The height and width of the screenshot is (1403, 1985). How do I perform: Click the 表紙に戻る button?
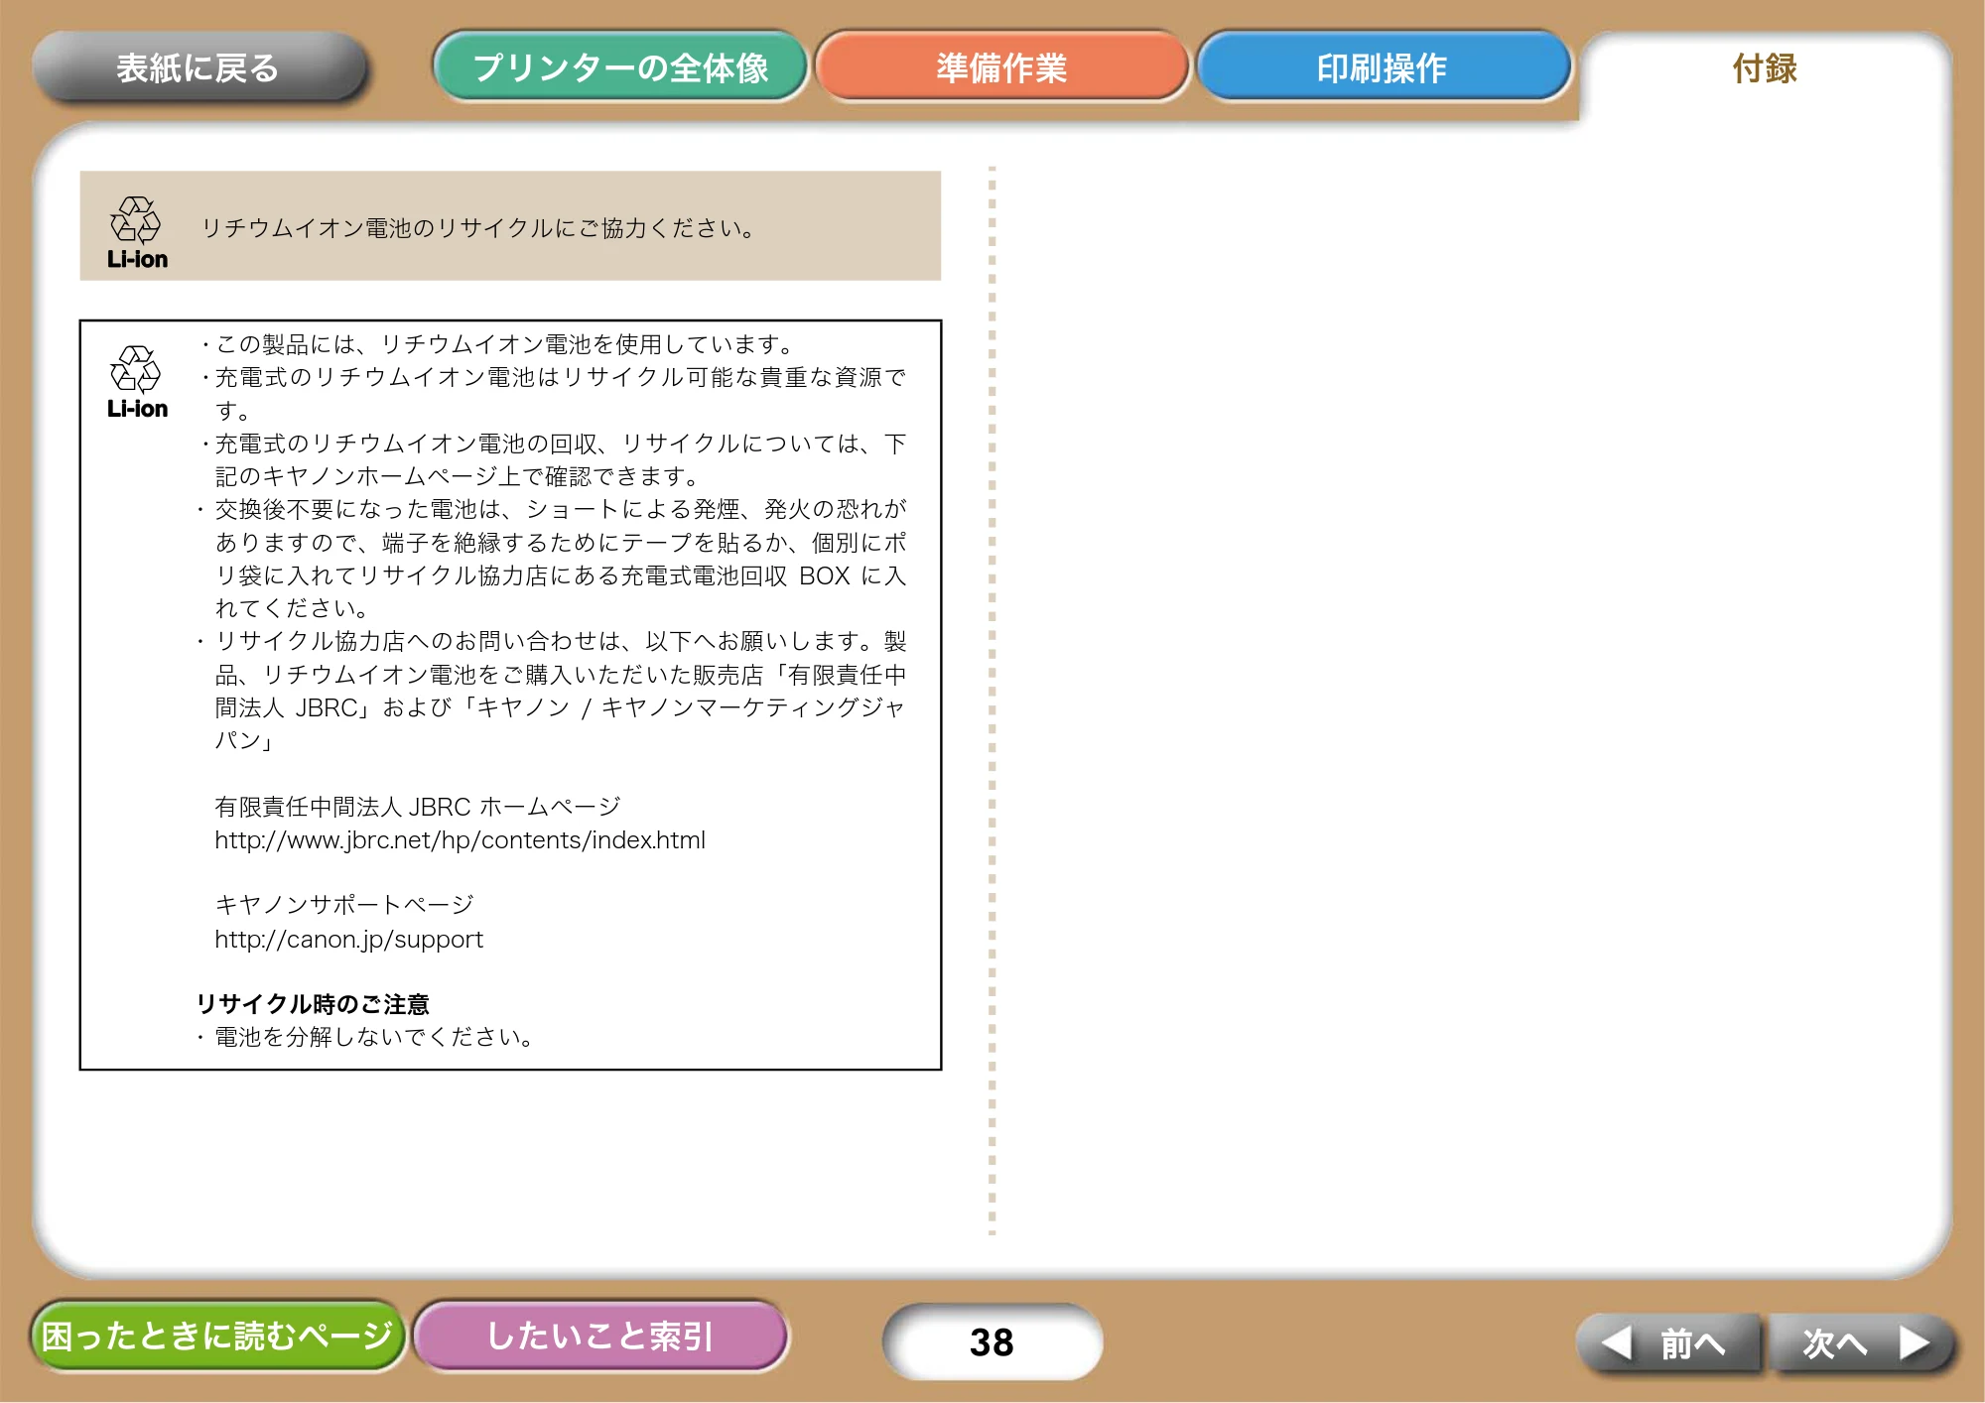[198, 67]
